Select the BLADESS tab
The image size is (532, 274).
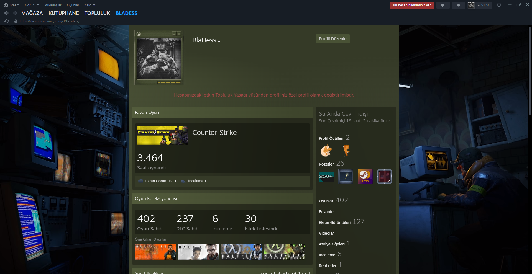[126, 13]
